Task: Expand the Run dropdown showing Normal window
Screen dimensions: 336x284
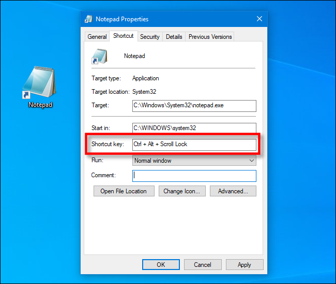Action: point(194,161)
